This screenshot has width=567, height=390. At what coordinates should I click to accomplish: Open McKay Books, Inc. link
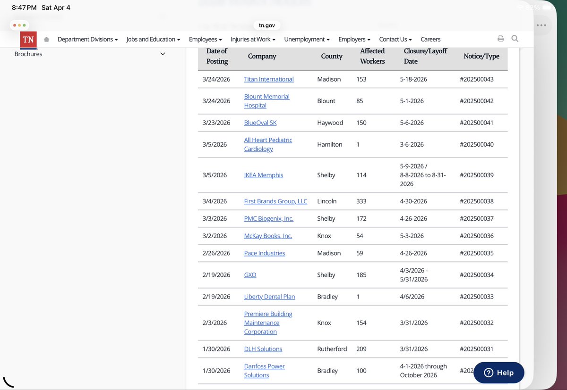[268, 236]
